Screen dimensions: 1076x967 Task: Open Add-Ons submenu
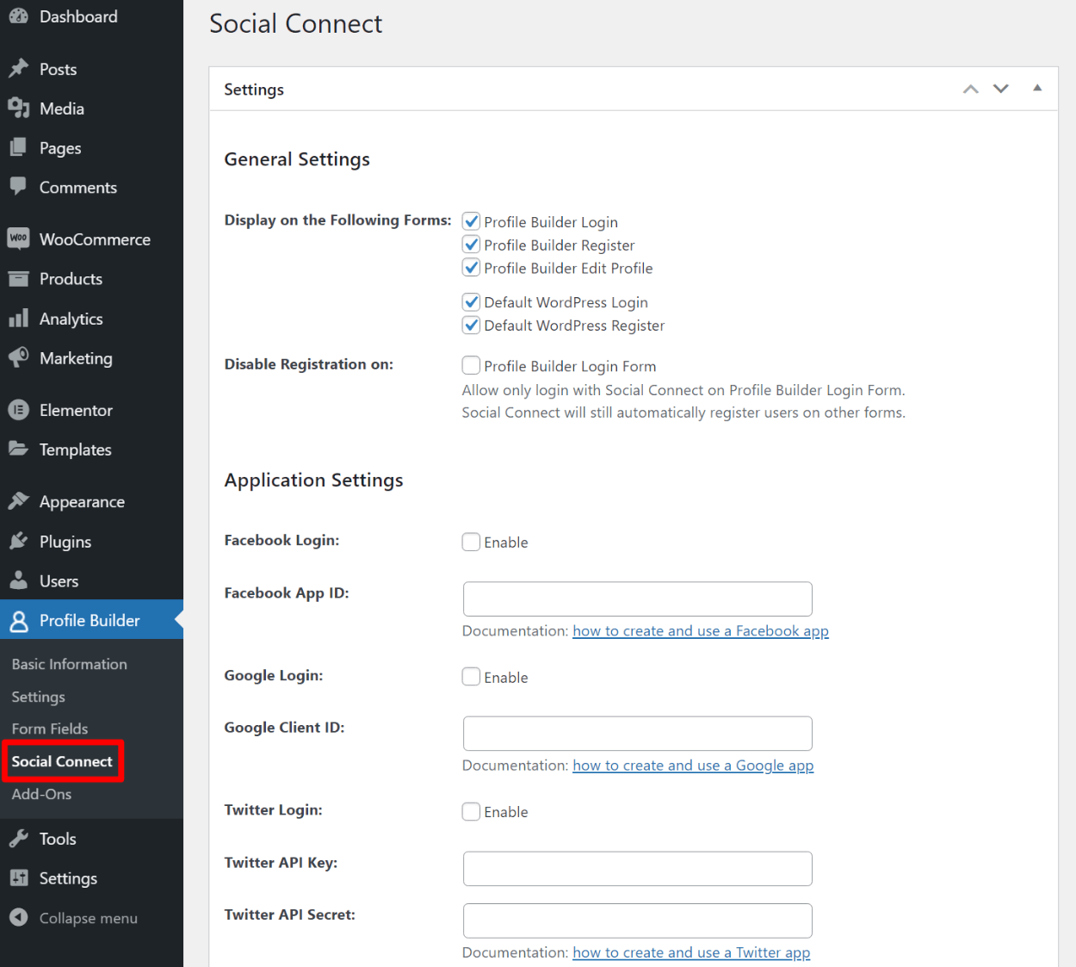click(x=42, y=794)
